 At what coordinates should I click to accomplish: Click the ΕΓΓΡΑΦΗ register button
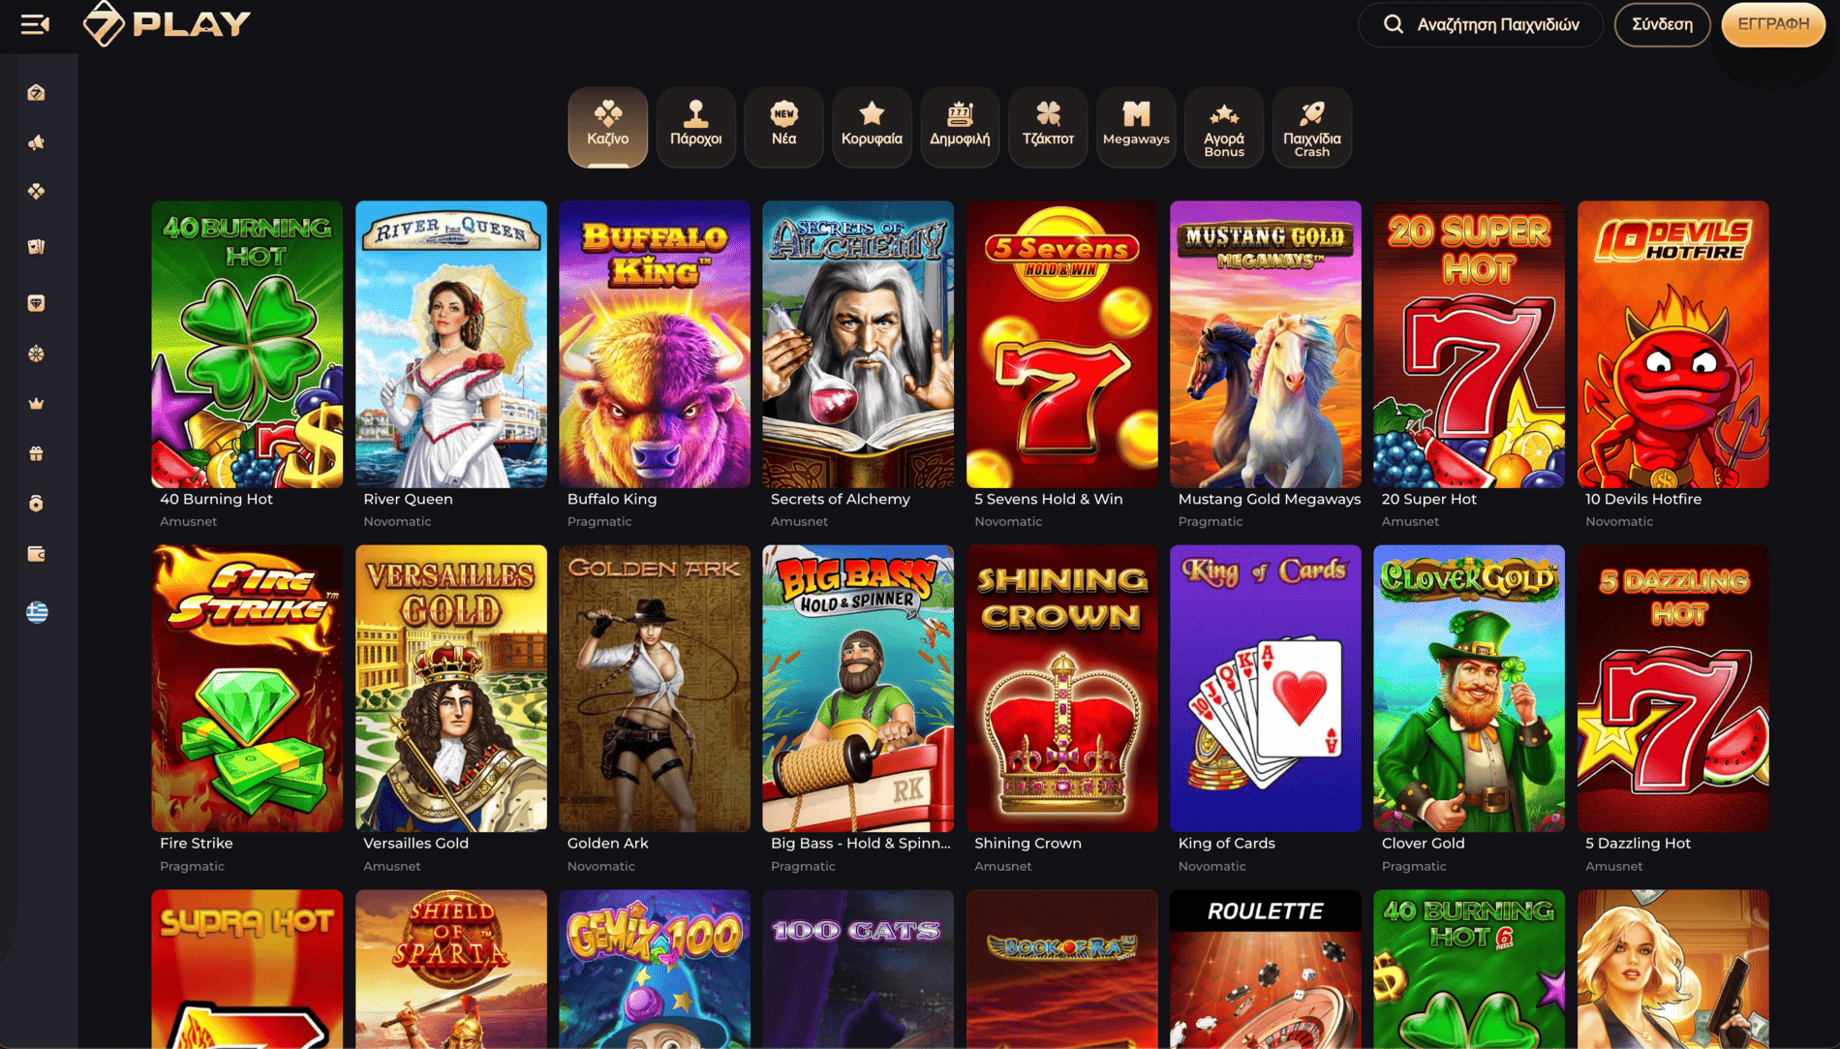click(x=1773, y=24)
